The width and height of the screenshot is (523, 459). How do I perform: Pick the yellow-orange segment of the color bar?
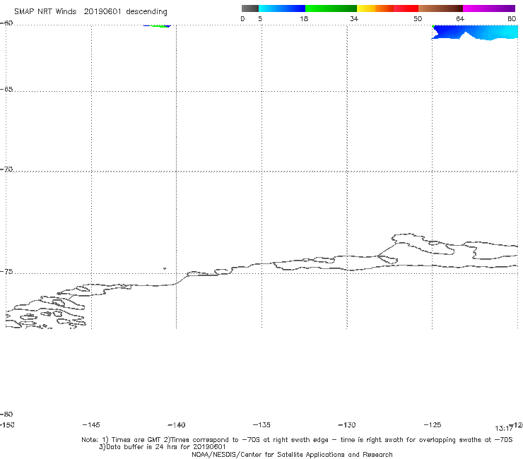tap(375, 8)
